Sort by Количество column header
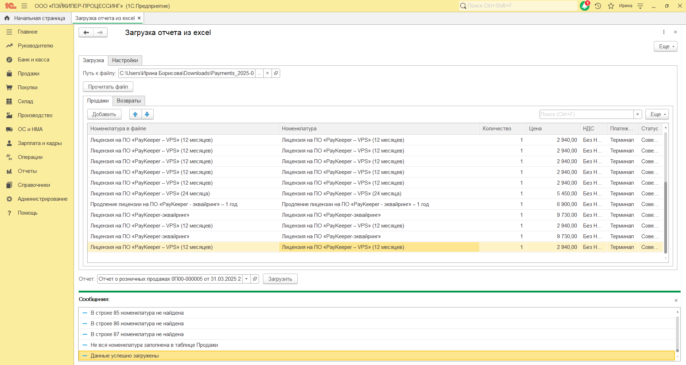686x365 pixels. tap(503, 129)
